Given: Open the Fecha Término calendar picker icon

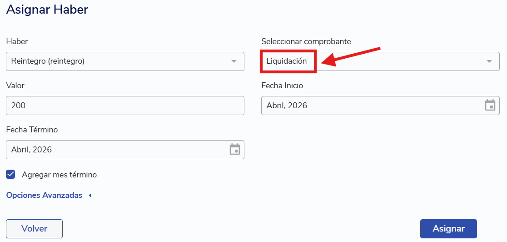Looking at the screenshot, I should tap(234, 150).
